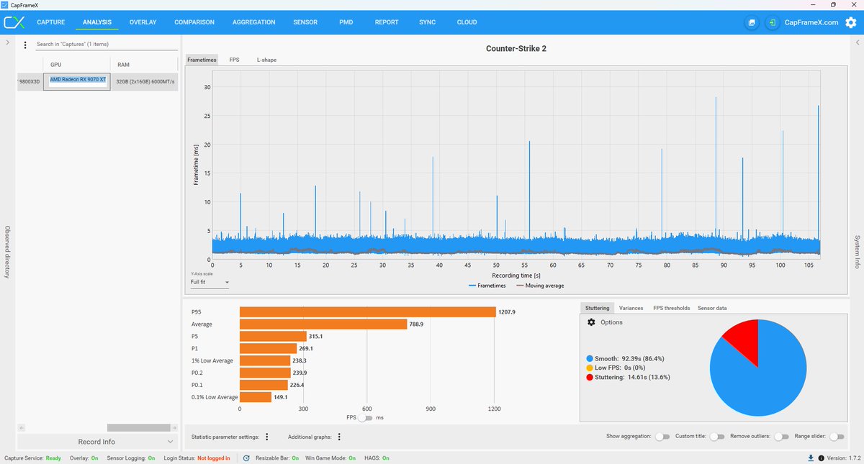
Task: Enable the Custom title switch
Action: pos(717,437)
